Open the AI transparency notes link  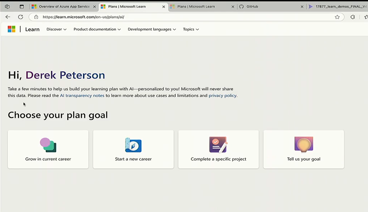82,96
